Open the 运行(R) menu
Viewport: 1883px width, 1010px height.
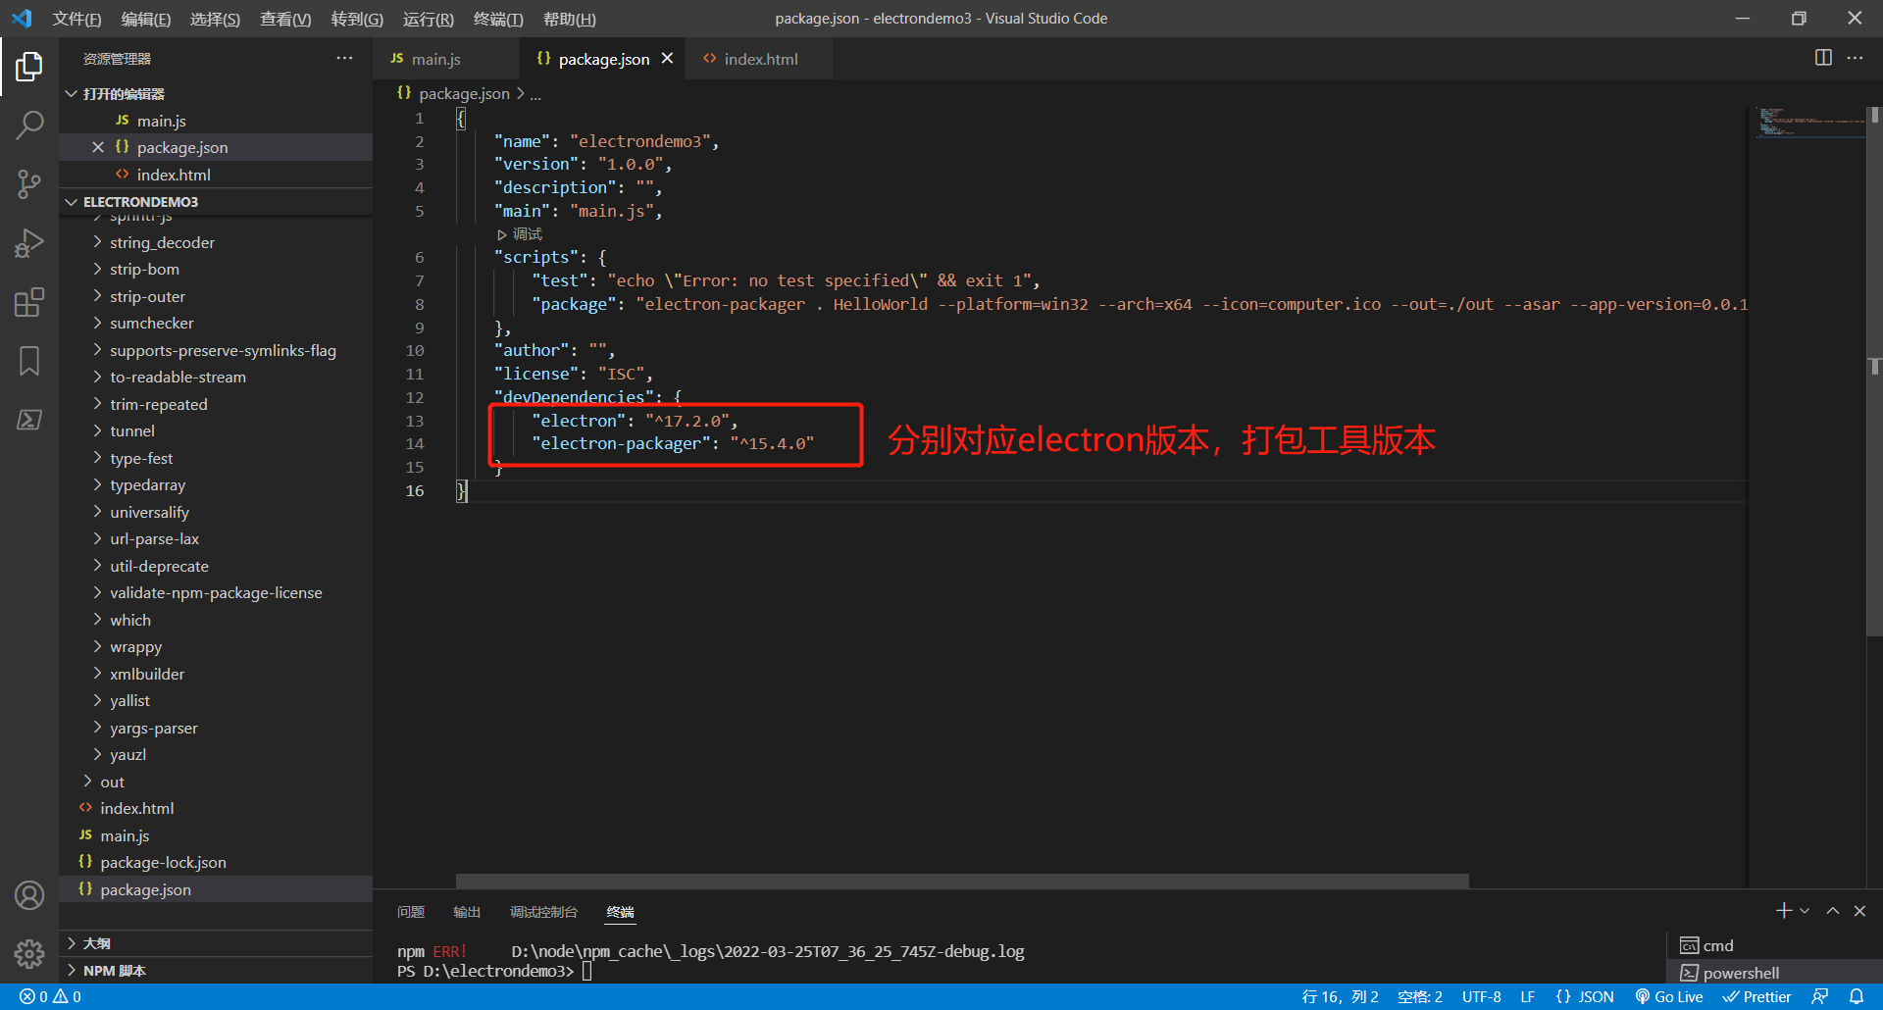pyautogui.click(x=429, y=19)
